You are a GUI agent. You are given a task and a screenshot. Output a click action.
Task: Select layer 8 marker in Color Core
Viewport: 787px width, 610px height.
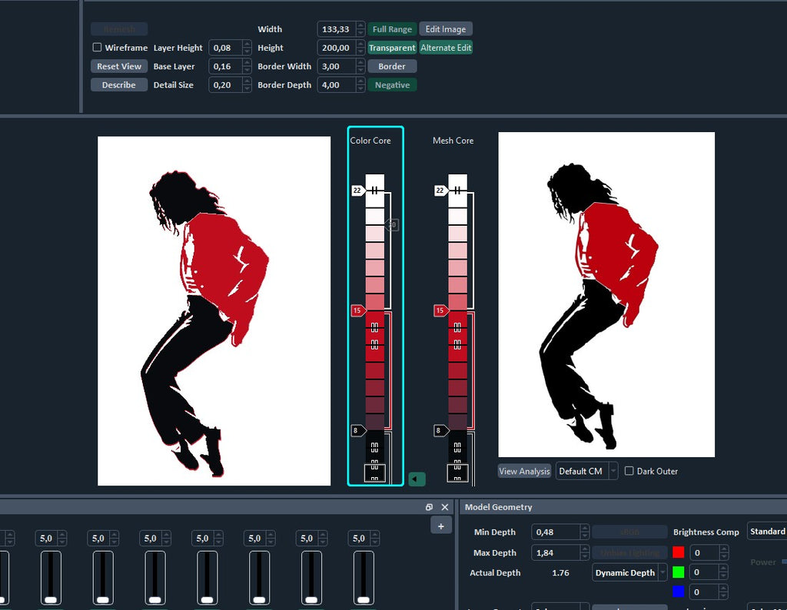tap(358, 430)
